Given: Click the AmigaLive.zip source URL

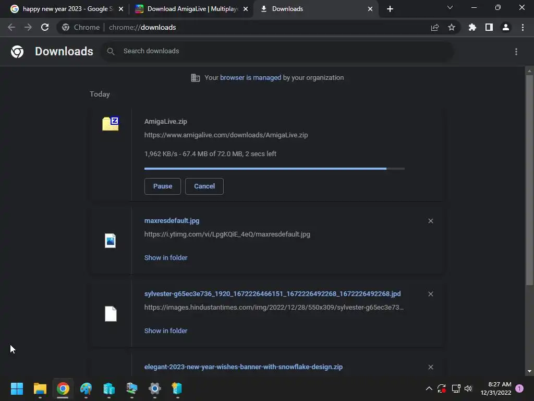Looking at the screenshot, I should pyautogui.click(x=226, y=135).
